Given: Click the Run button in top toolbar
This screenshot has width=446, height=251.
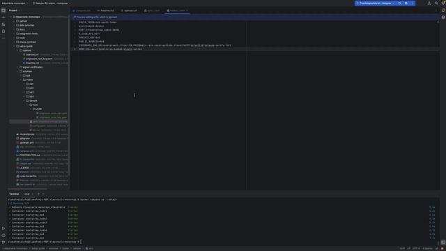Looking at the screenshot, I should [399, 3].
